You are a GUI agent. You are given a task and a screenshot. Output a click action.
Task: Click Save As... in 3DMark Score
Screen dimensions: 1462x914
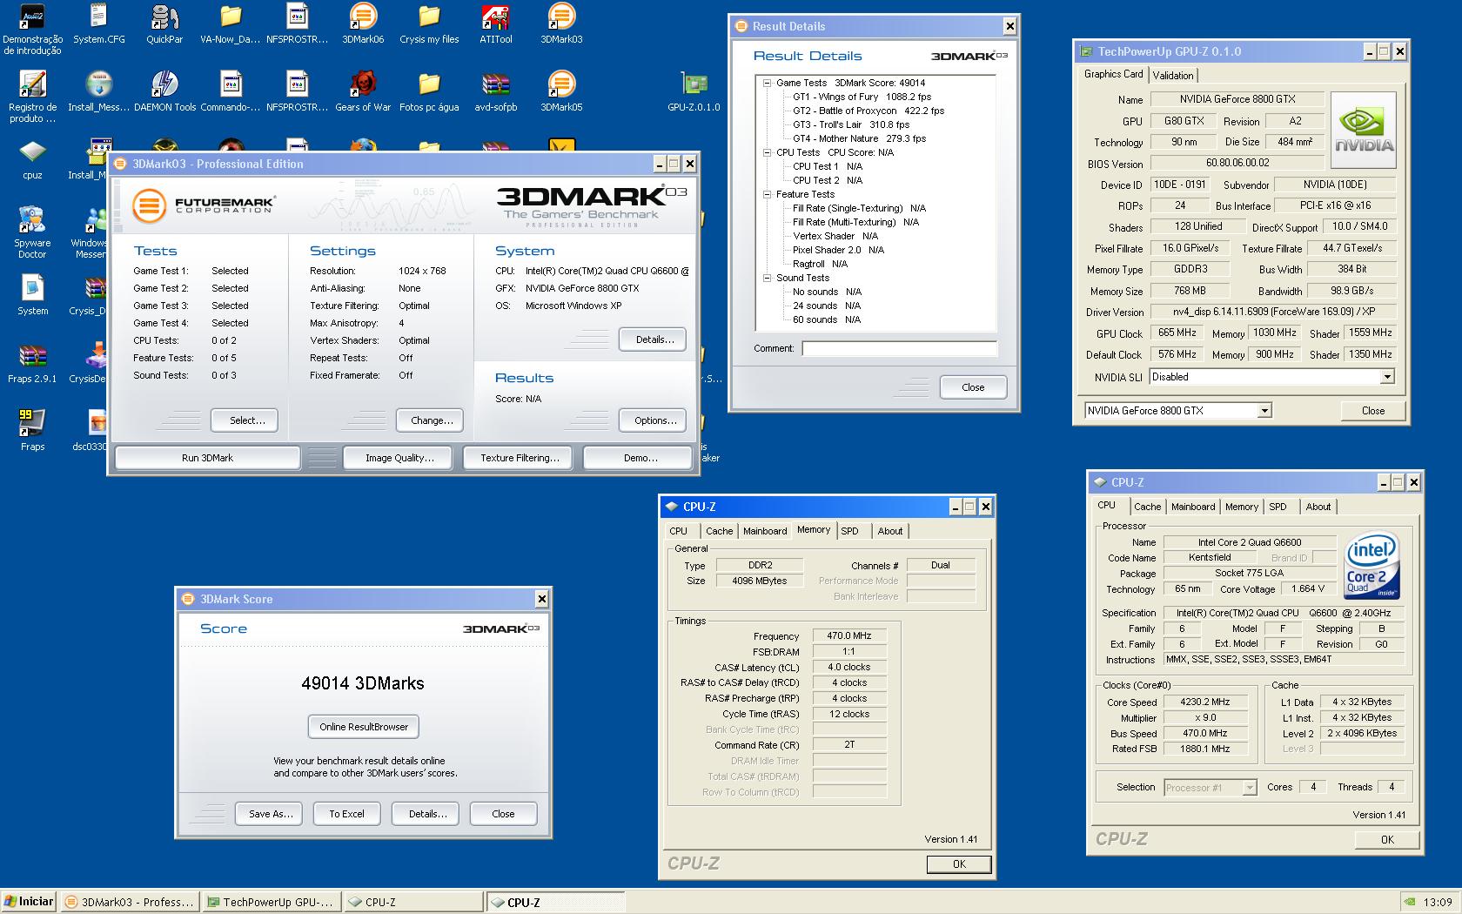coord(271,814)
